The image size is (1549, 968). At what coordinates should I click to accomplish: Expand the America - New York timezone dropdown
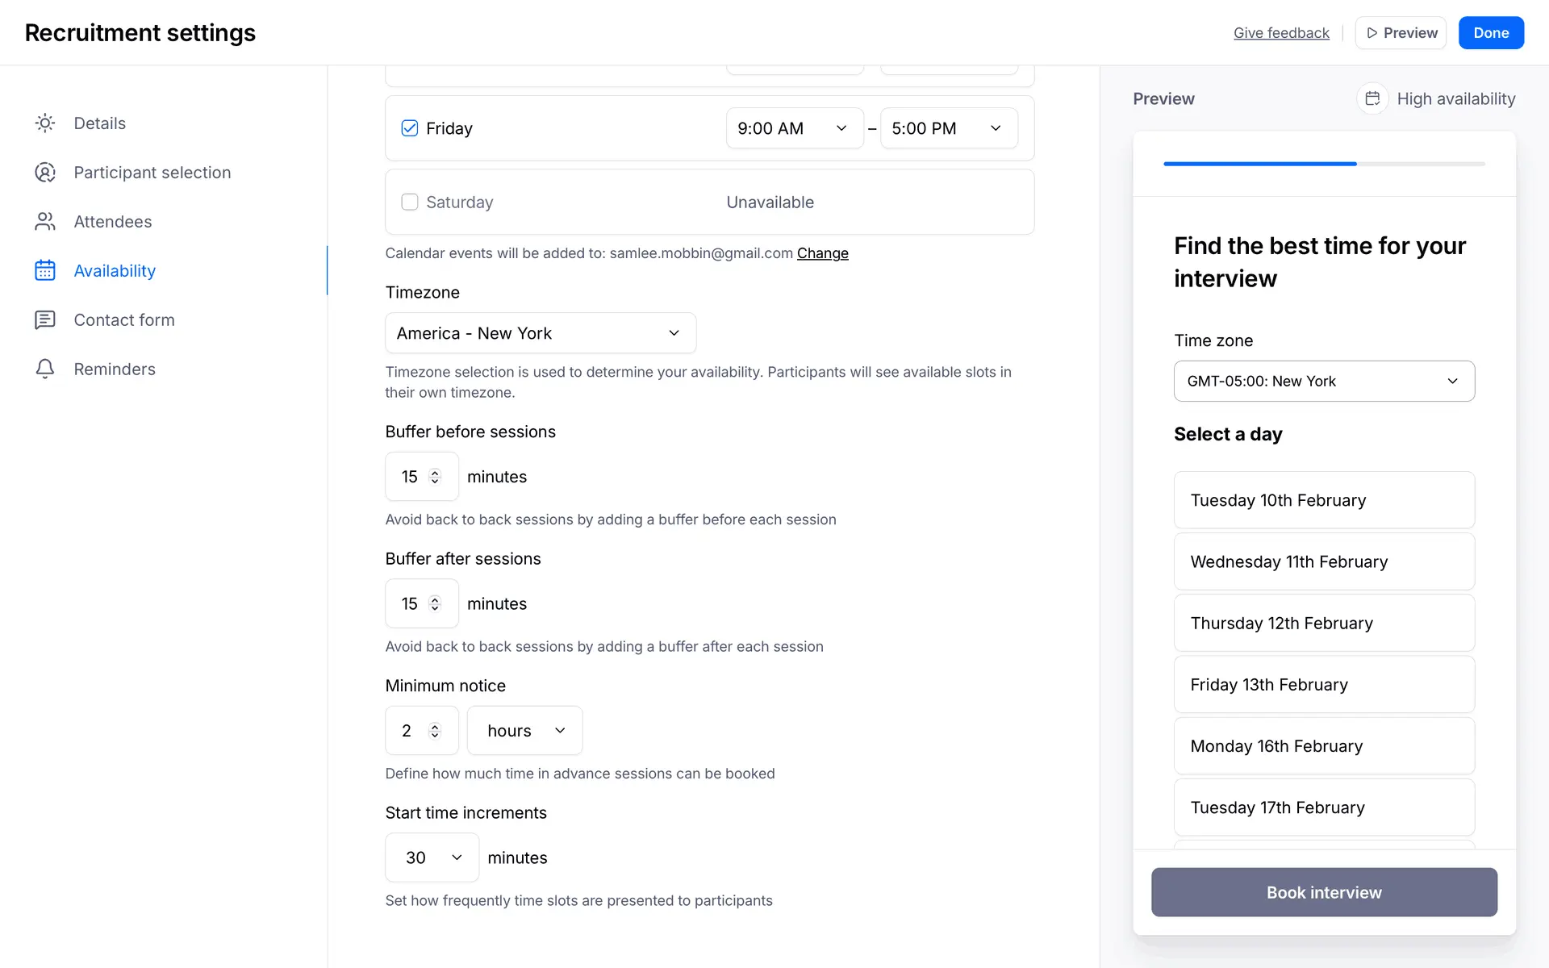tap(540, 333)
